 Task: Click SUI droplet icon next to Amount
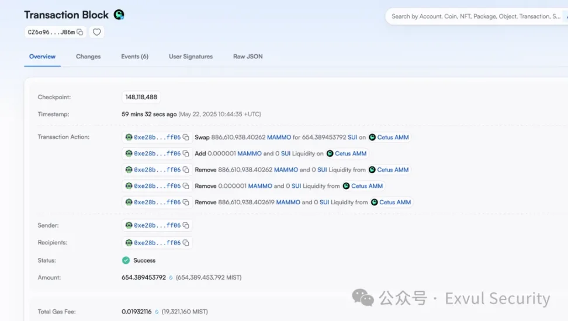pyautogui.click(x=171, y=278)
